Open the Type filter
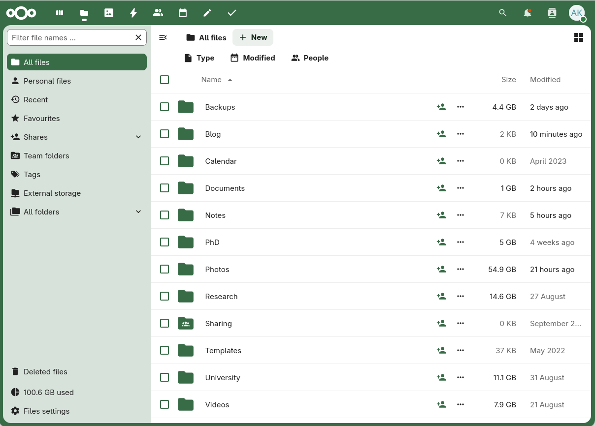 tap(199, 58)
